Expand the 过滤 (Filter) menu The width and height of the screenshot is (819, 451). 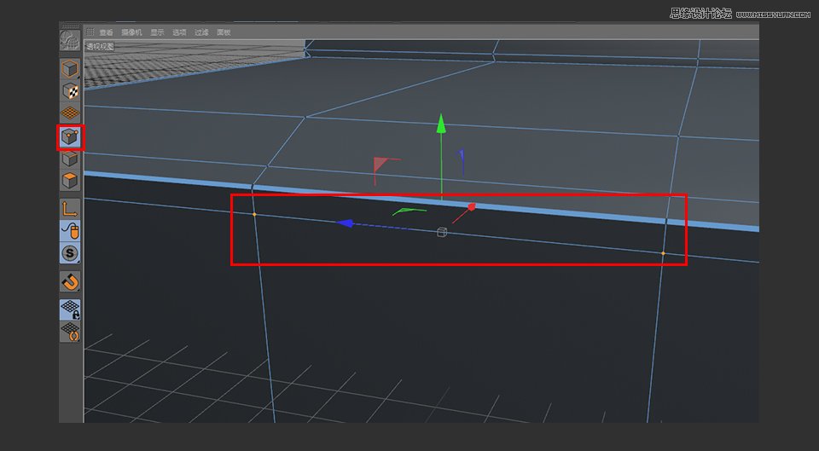click(201, 32)
